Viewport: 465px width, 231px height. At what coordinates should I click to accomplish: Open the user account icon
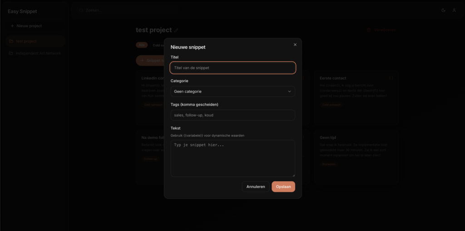tap(454, 10)
